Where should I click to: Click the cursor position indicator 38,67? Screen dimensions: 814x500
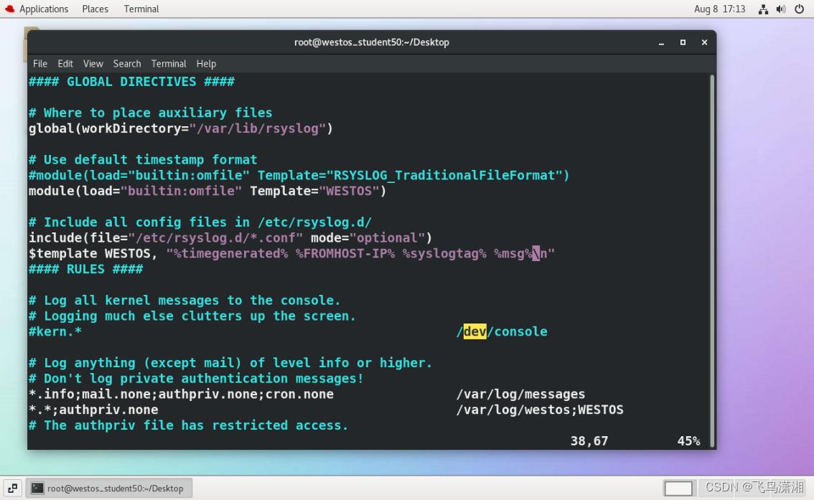(589, 441)
